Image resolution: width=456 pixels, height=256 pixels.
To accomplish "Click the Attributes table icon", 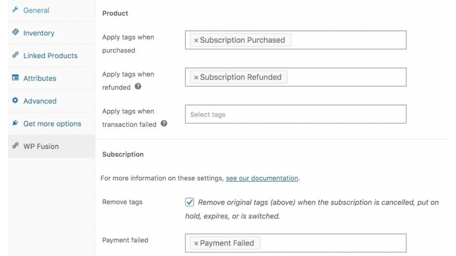I will [x=15, y=77].
